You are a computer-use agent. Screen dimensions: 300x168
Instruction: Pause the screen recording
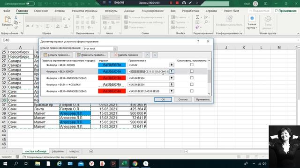(171, 3)
